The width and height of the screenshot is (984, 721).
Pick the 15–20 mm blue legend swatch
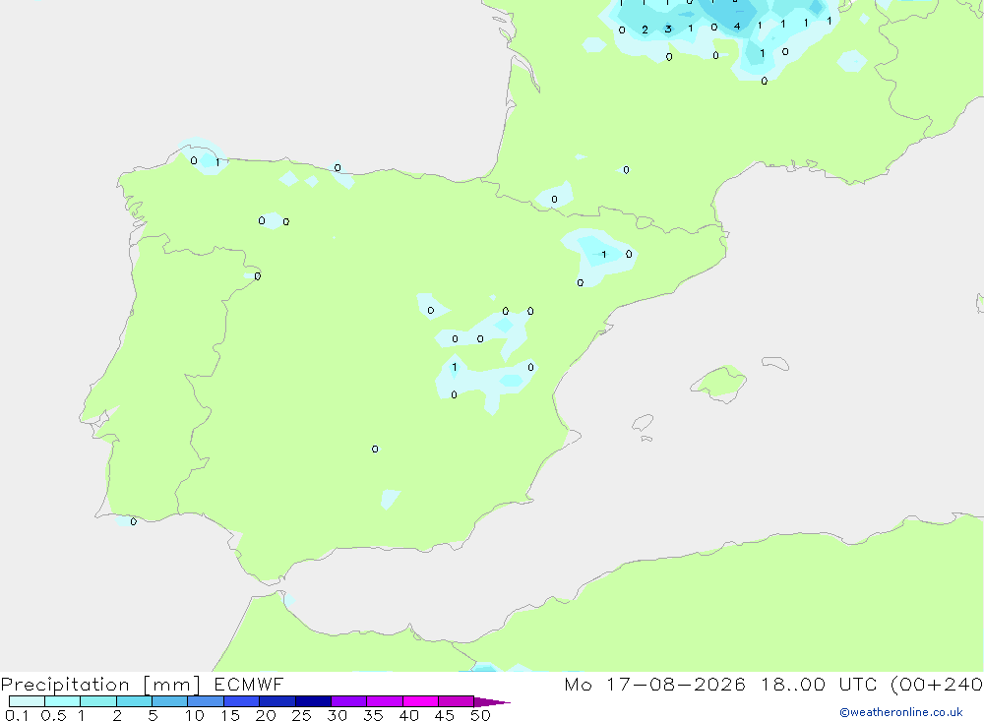(x=242, y=701)
